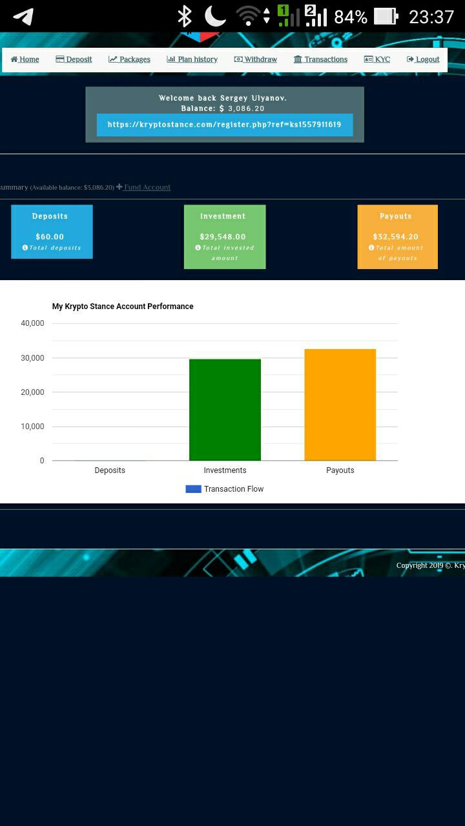Screen dimensions: 465x826
Task: Go to the Deposit page
Action: 74,59
